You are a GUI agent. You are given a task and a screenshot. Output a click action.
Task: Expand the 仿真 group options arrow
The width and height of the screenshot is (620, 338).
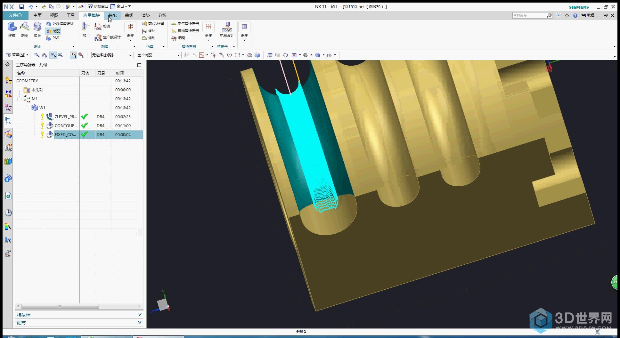click(164, 47)
